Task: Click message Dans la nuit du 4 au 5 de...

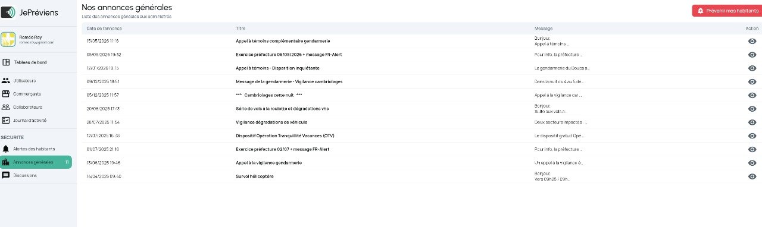Action: coord(559,81)
